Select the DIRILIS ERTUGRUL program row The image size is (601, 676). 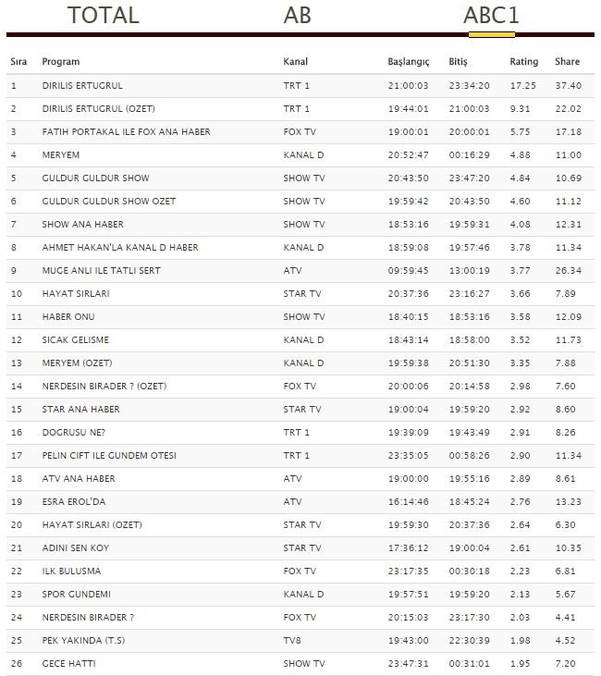[82, 86]
